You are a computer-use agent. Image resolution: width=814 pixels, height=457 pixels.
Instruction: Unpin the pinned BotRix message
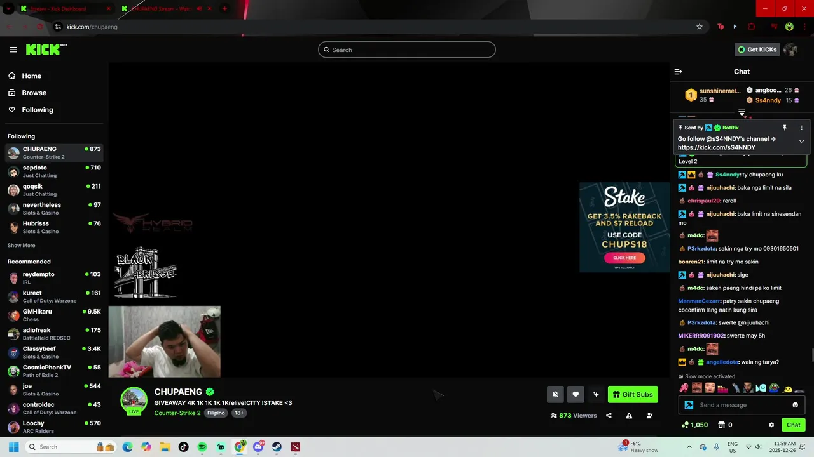tap(785, 128)
